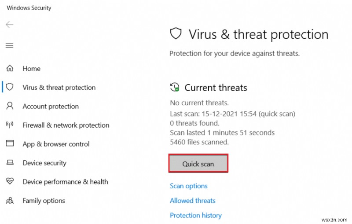The image size is (352, 224).
Task: Click the Family options people icon
Action: (x=9, y=201)
